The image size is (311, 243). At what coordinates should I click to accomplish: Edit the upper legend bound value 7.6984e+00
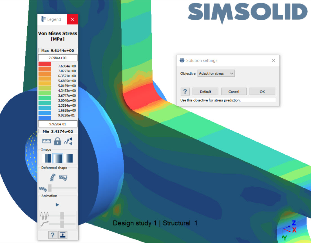(x=58, y=58)
